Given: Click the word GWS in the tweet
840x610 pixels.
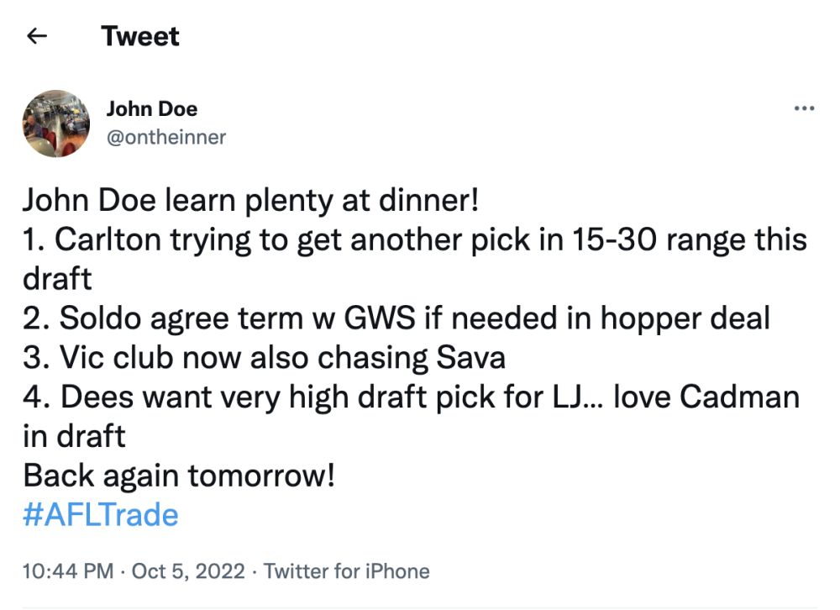Looking at the screenshot, I should [x=380, y=318].
